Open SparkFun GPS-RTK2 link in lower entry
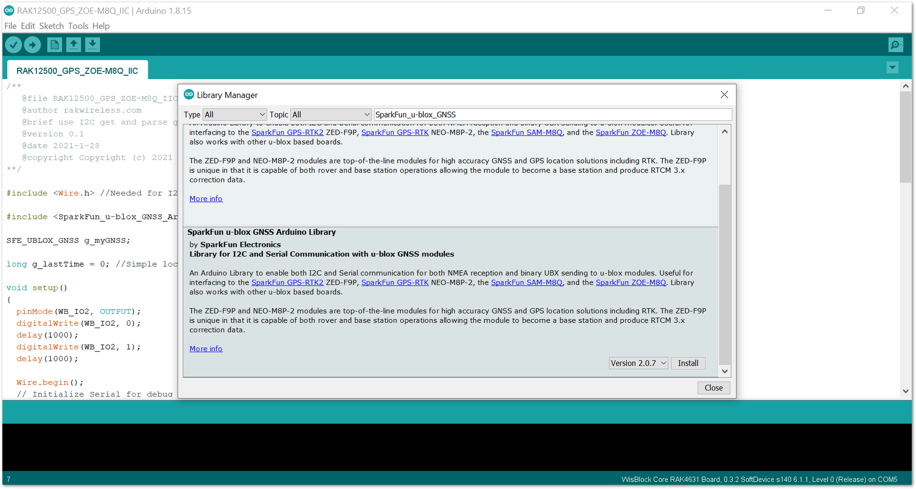Viewport: 916px width, 489px height. pyautogui.click(x=287, y=282)
